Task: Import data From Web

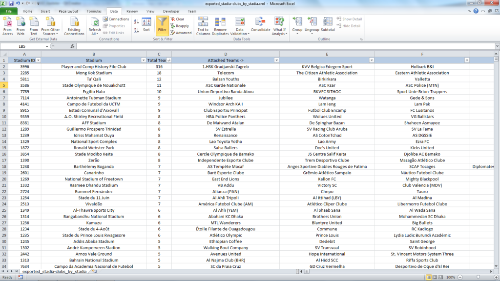Action: (x=21, y=26)
